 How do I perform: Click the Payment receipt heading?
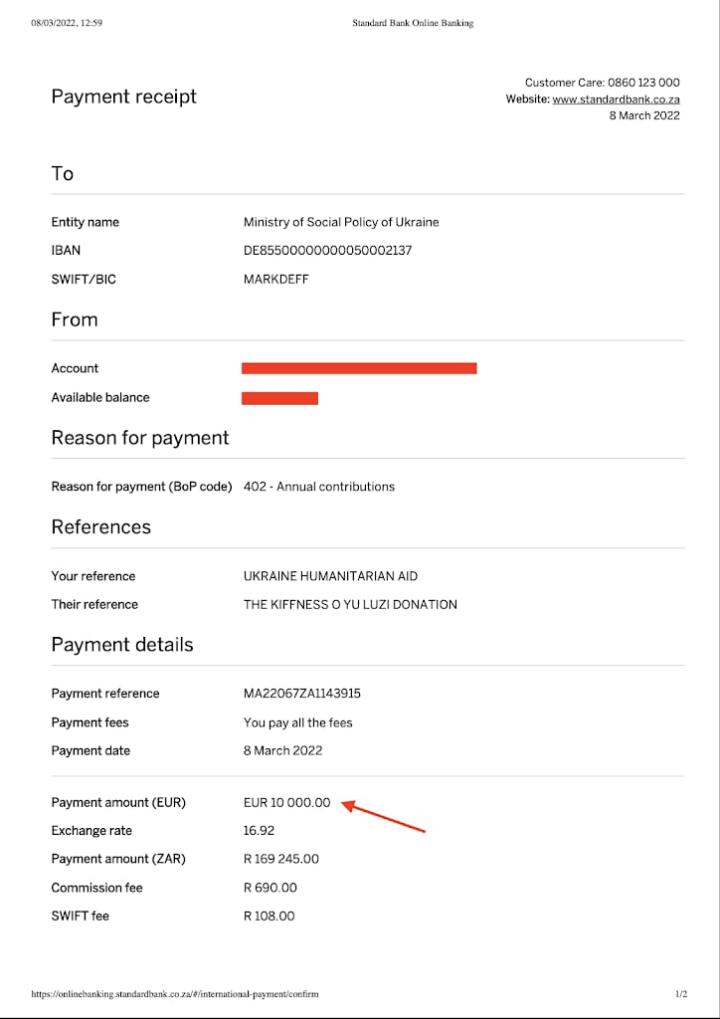(124, 97)
